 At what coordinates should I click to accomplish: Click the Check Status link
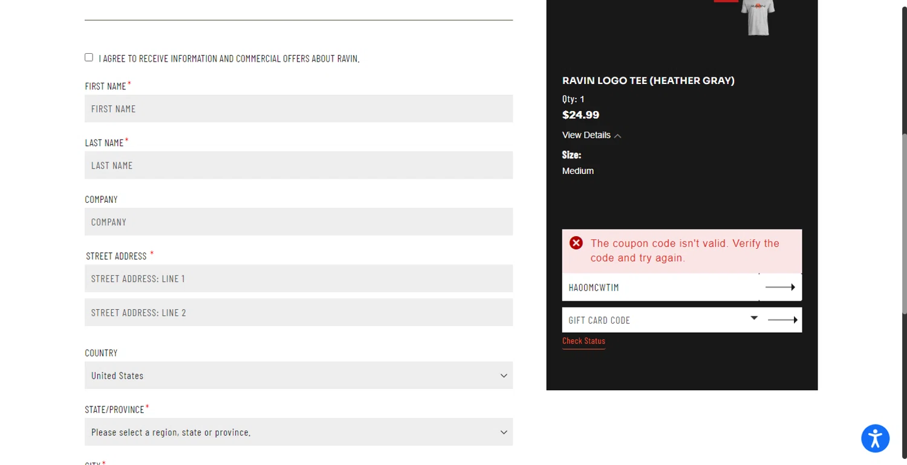point(584,341)
